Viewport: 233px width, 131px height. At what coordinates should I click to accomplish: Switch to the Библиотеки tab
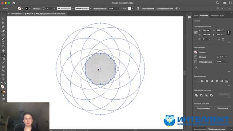(214, 16)
